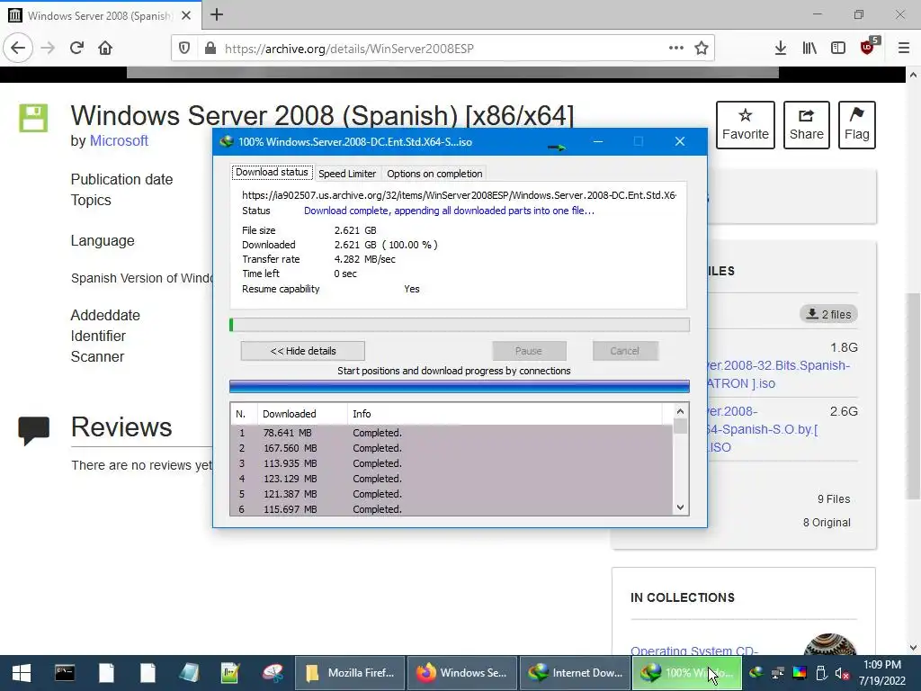Click muted volume tray icon
This screenshot has width=921, height=691.
point(842,673)
